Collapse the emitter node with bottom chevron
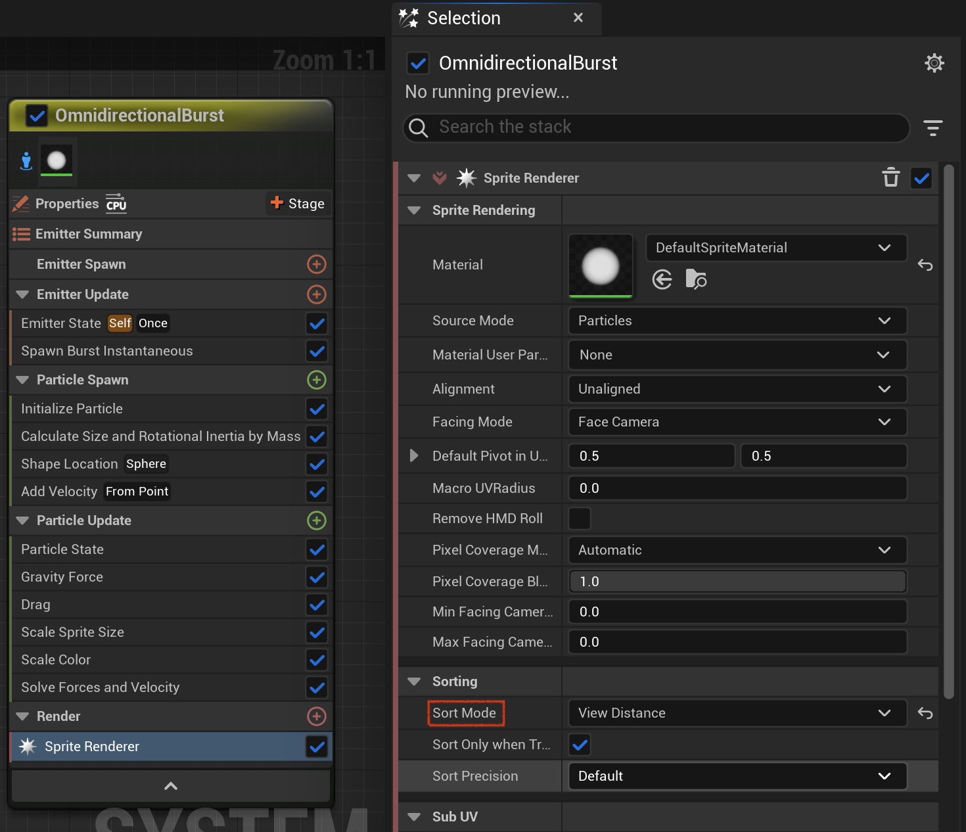Screen dimensions: 966x832 point(171,786)
